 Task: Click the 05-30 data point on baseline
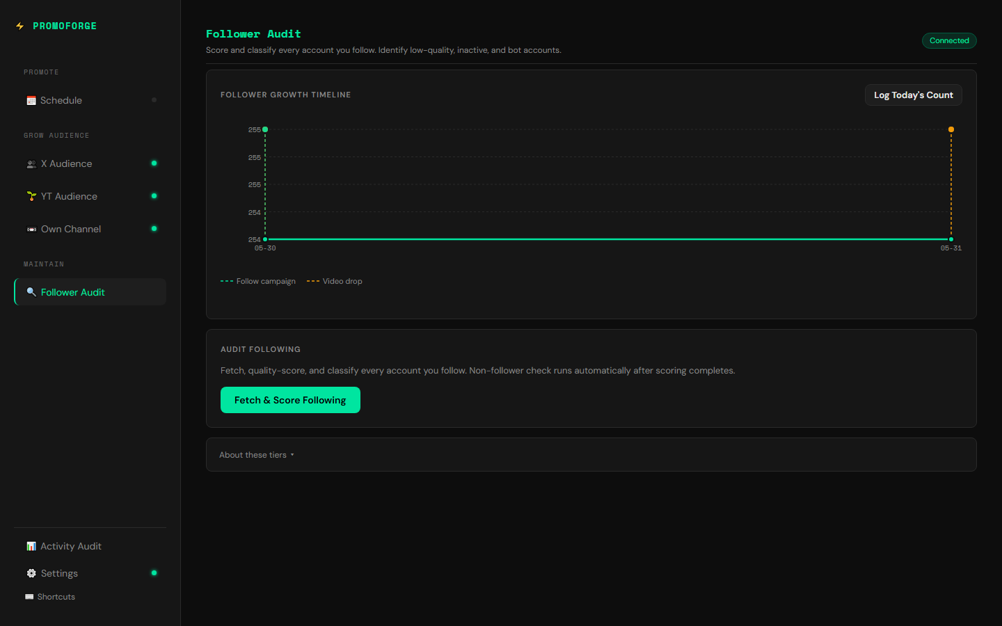click(x=265, y=239)
